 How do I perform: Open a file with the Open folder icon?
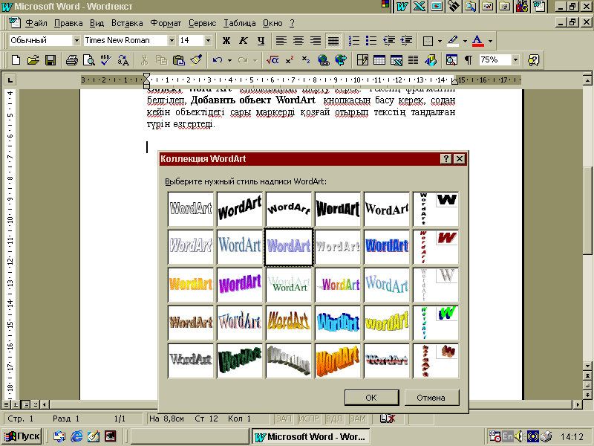coord(33,60)
